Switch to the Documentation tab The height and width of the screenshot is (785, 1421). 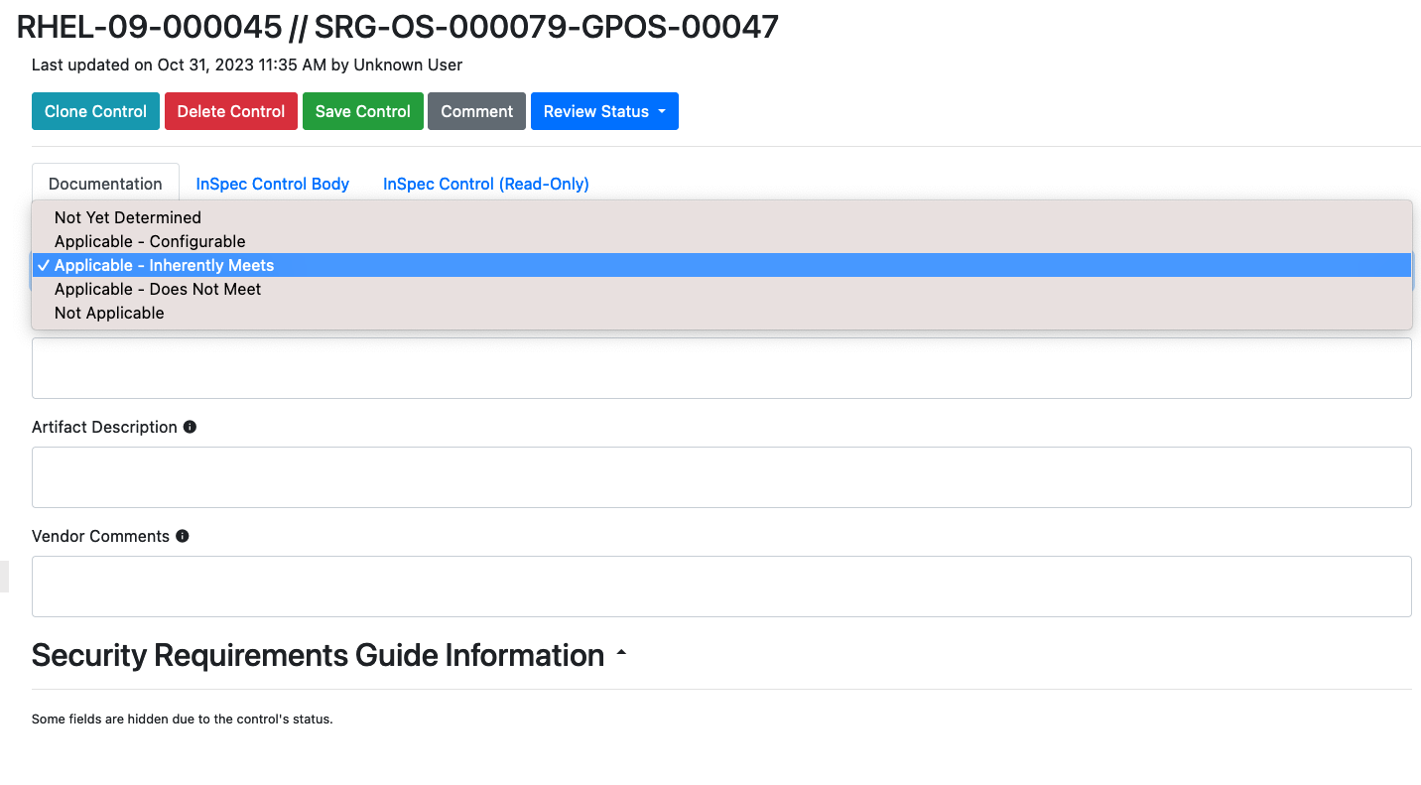[105, 184]
